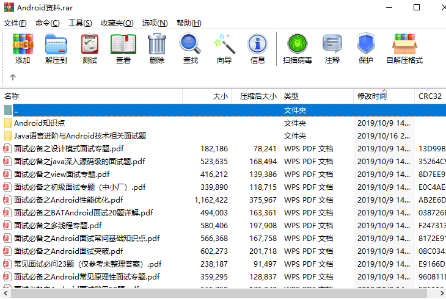Click the Find (查找) magnifier icon
This screenshot has height=299, width=446.
[190, 43]
